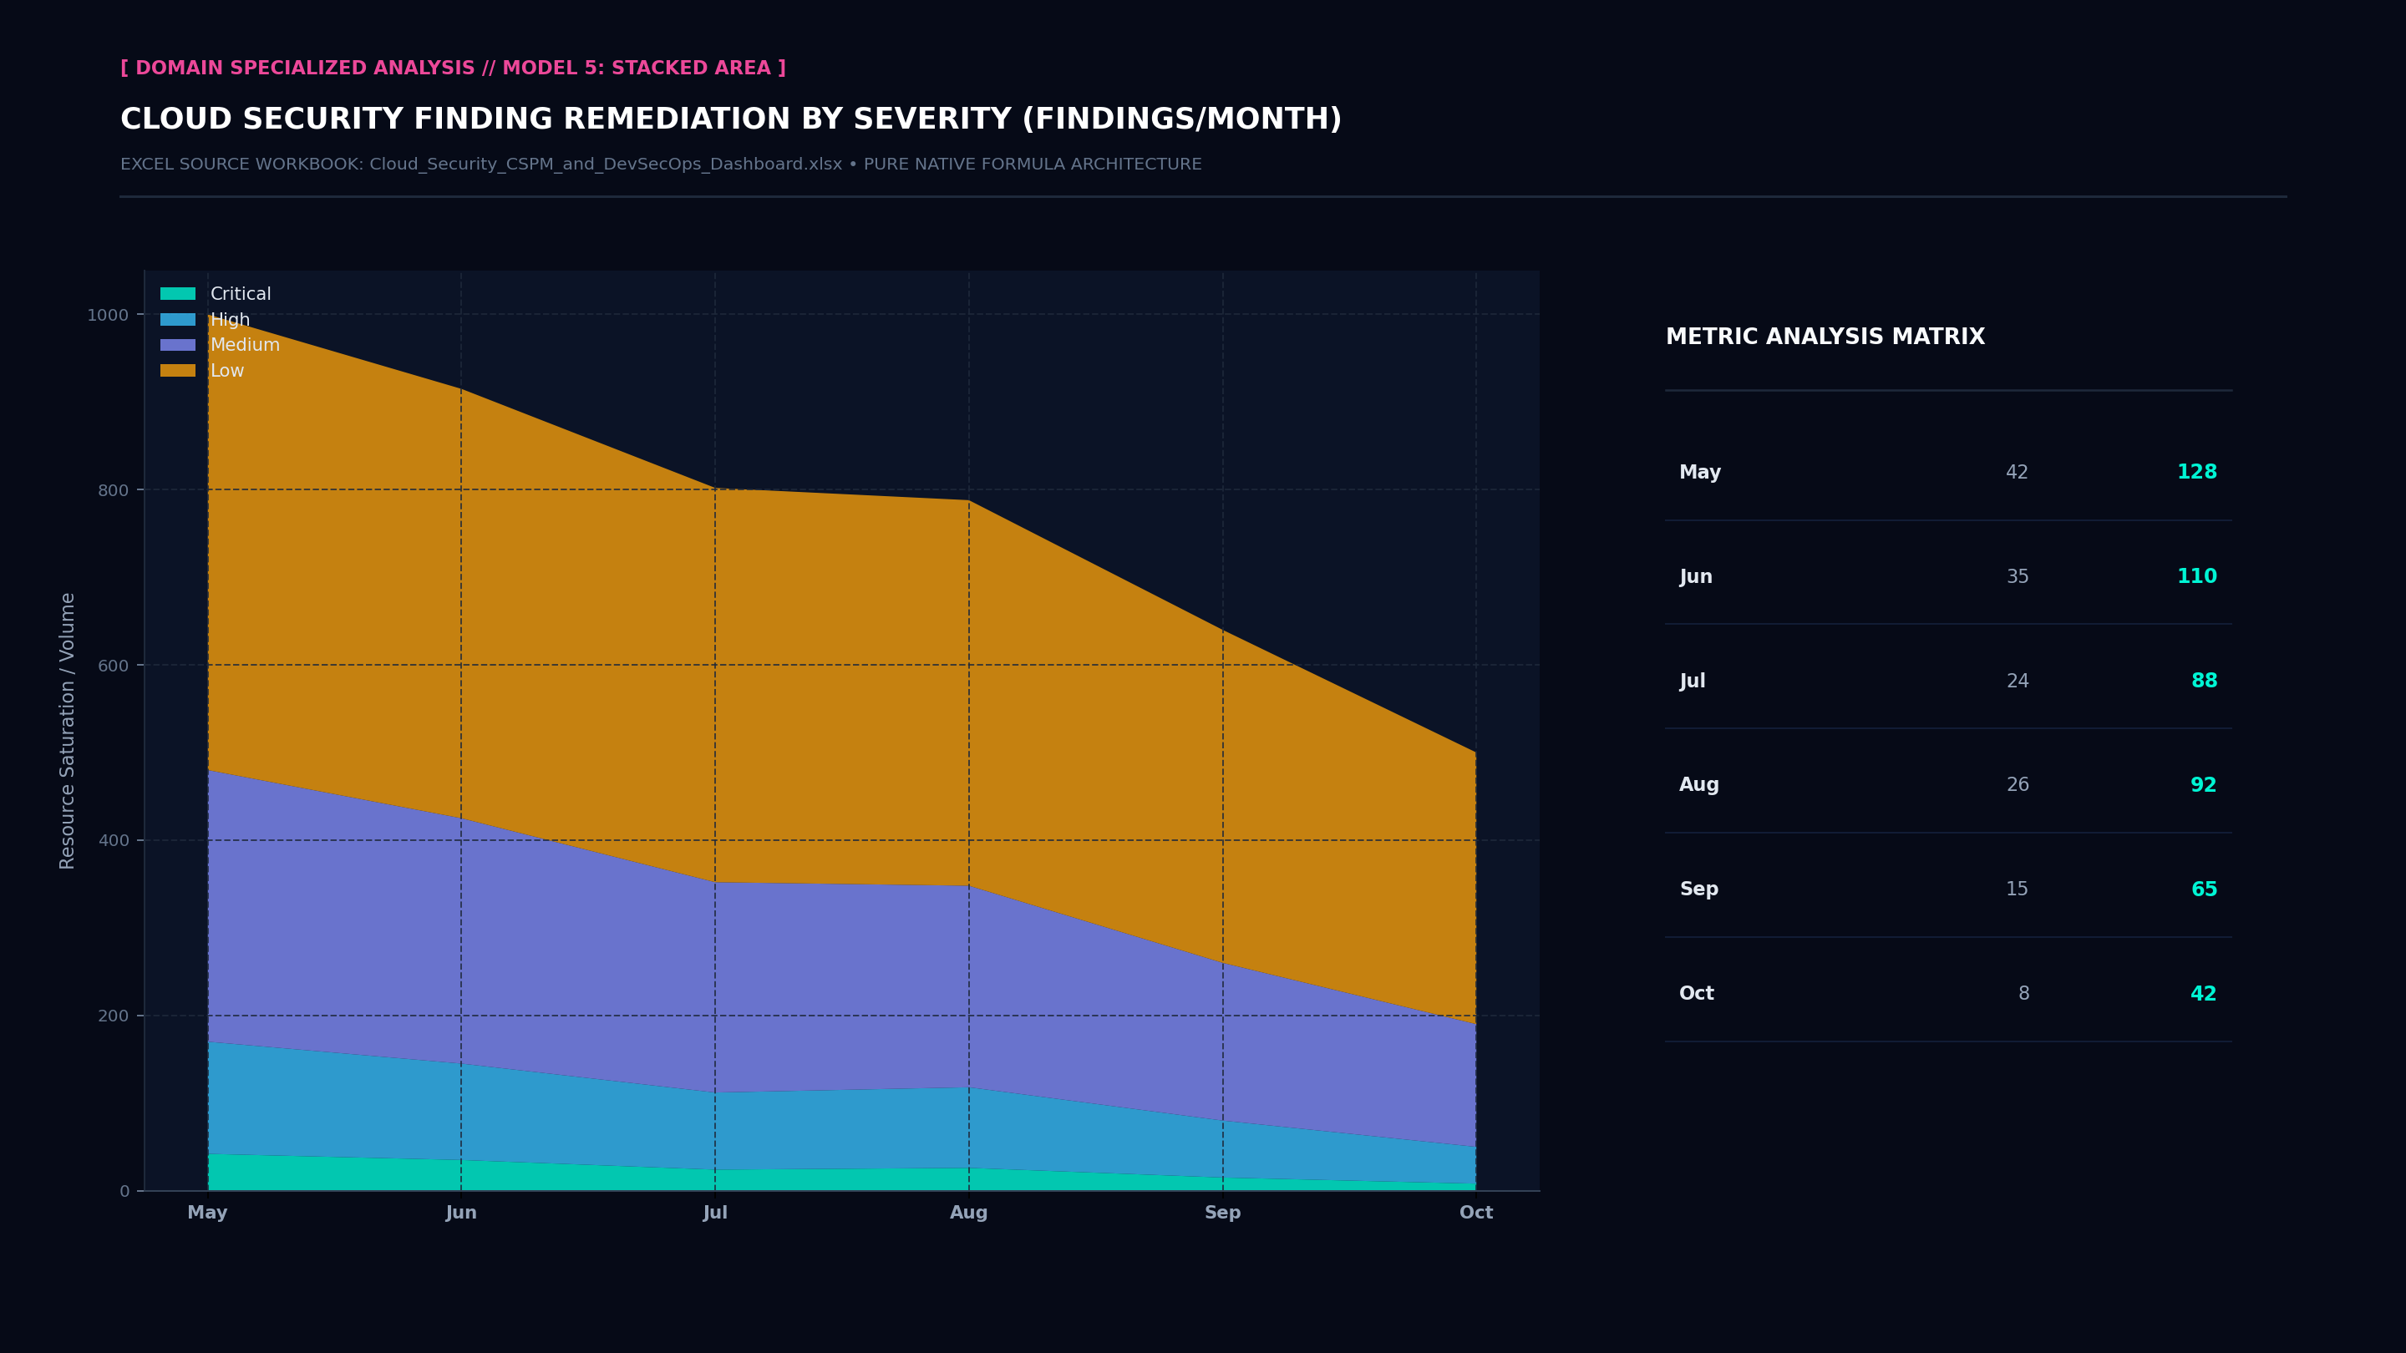Click the 'METRIC ANALYSIS MATRIX' heading
2406x1353 pixels.
(x=1825, y=337)
